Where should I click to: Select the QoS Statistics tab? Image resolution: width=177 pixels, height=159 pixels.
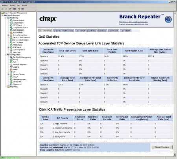coord(45,31)
